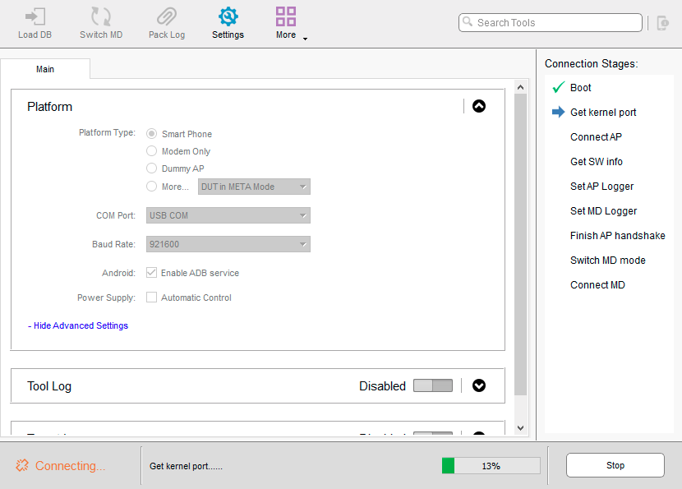Select the Modem Only radio button
The height and width of the screenshot is (489, 682).
[151, 151]
